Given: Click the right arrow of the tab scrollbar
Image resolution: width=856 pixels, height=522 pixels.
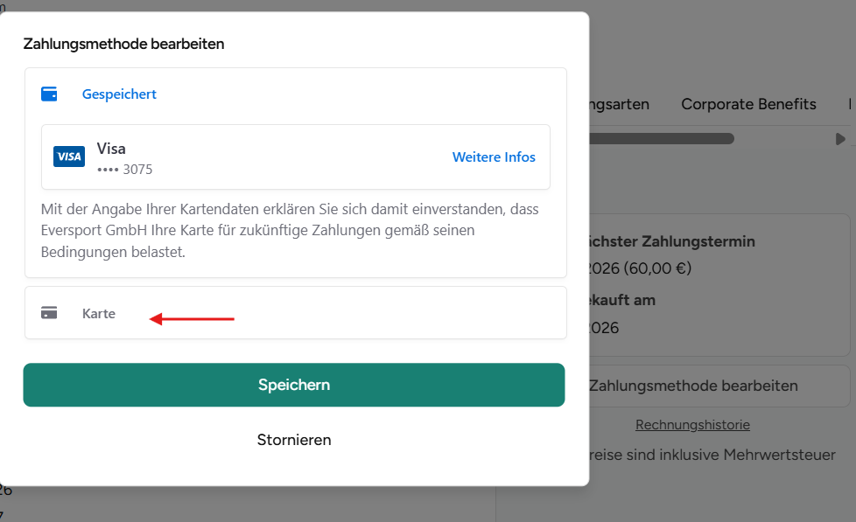Looking at the screenshot, I should click(x=840, y=139).
